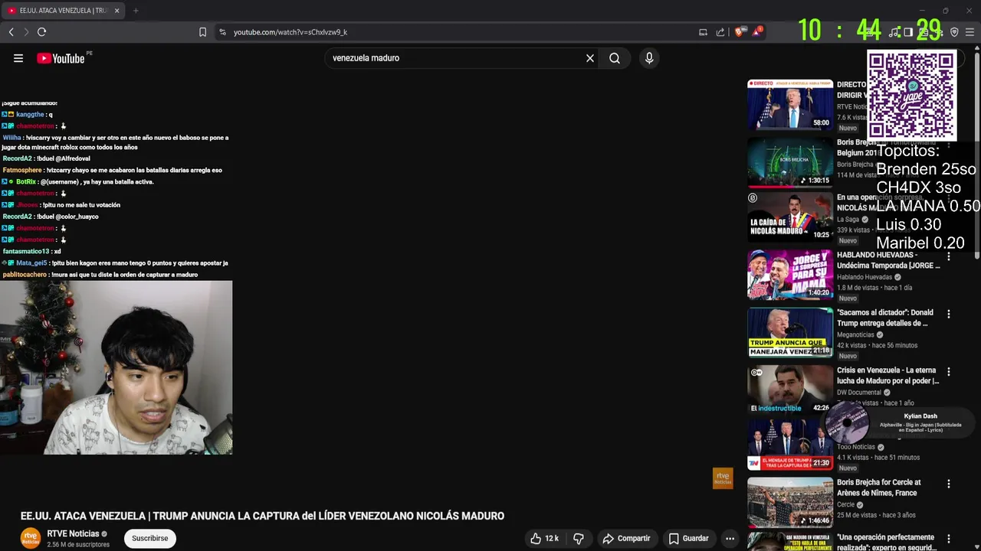Like the video with thumbs up
This screenshot has width=981, height=551.
[545, 538]
